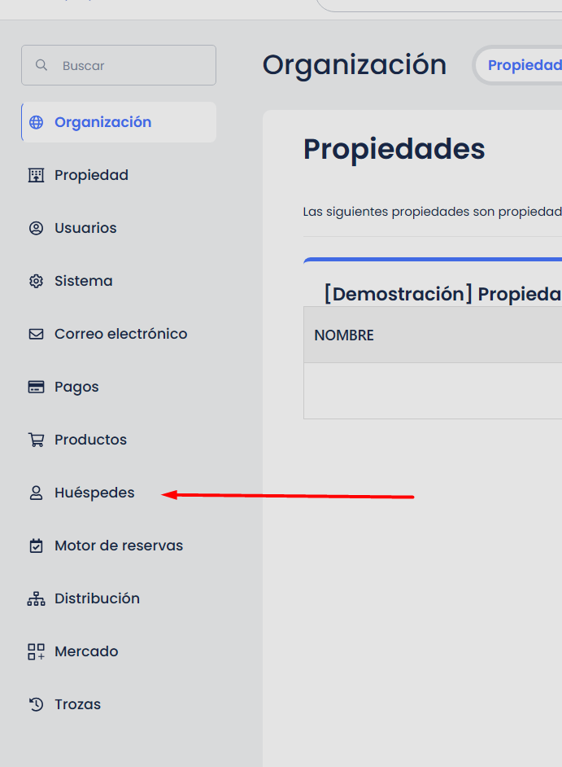Type in the Buscar search field
The image size is (562, 767).
(130, 65)
